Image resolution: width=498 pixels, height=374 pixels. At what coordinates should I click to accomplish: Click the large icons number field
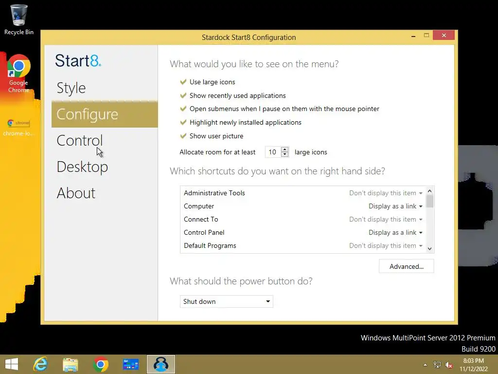273,152
